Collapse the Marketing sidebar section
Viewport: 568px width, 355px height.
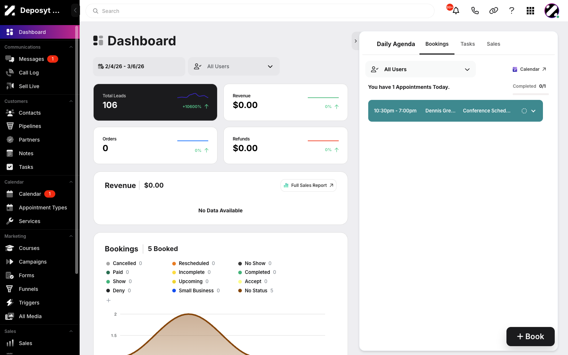pos(71,236)
